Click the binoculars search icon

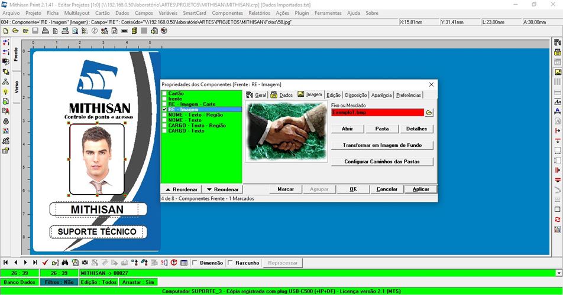(x=65, y=263)
